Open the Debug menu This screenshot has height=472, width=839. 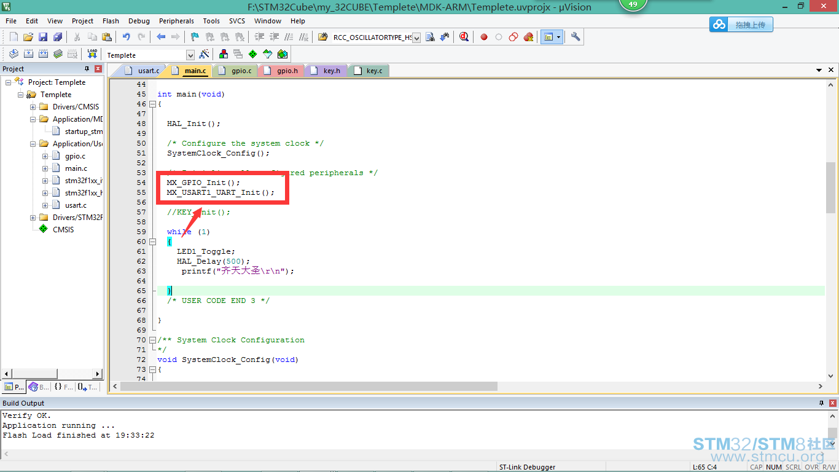(139, 21)
